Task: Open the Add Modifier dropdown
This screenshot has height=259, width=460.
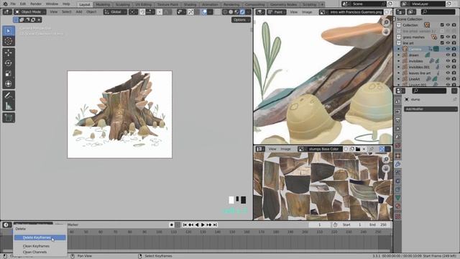Action: pos(431,109)
